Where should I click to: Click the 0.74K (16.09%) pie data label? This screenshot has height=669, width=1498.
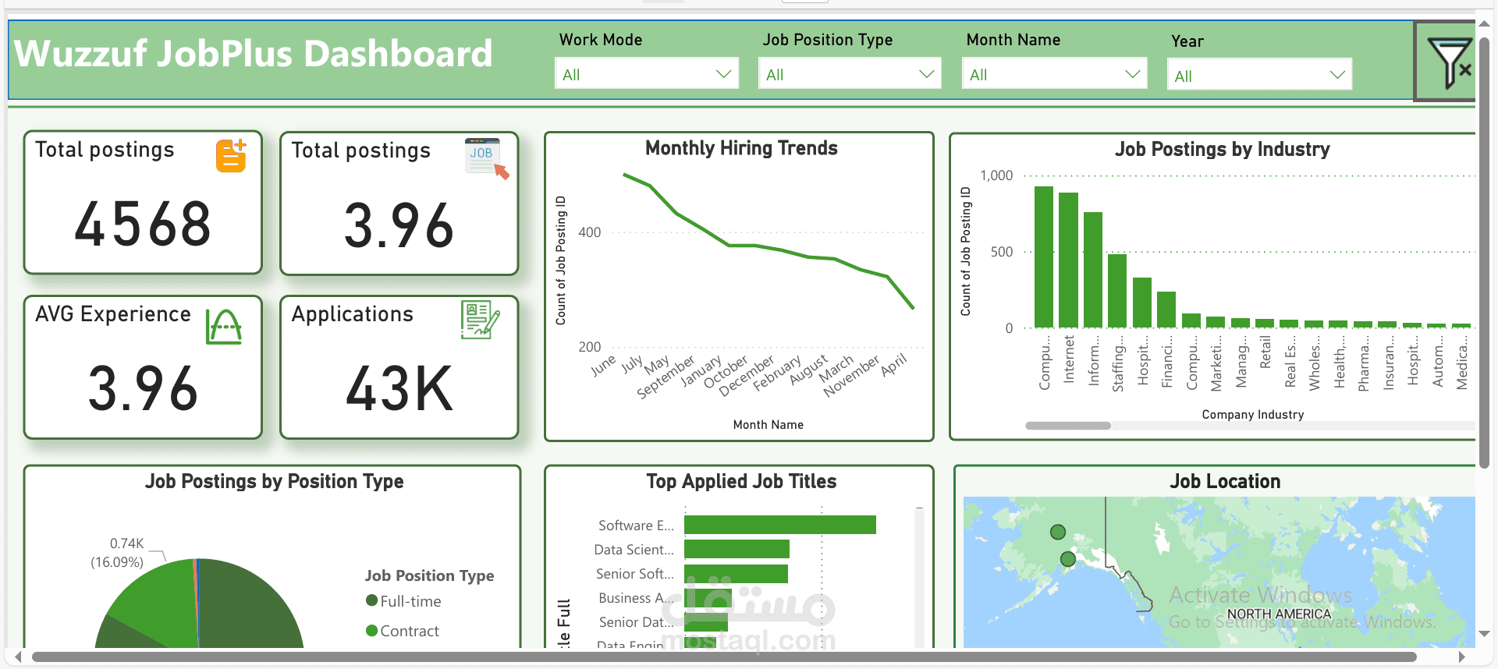click(x=118, y=553)
